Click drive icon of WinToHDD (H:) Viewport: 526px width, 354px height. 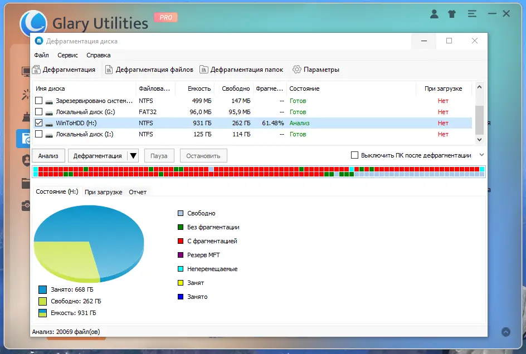pyautogui.click(x=49, y=124)
